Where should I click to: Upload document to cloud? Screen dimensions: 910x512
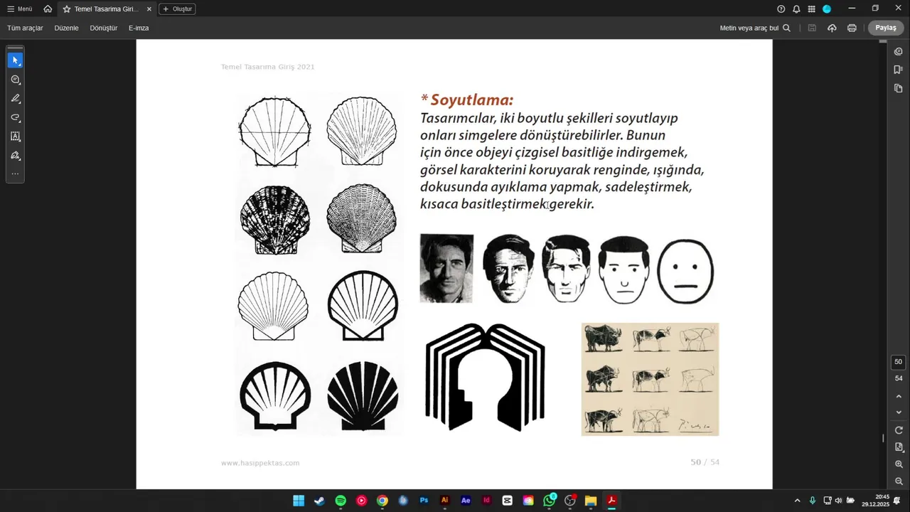click(x=832, y=28)
